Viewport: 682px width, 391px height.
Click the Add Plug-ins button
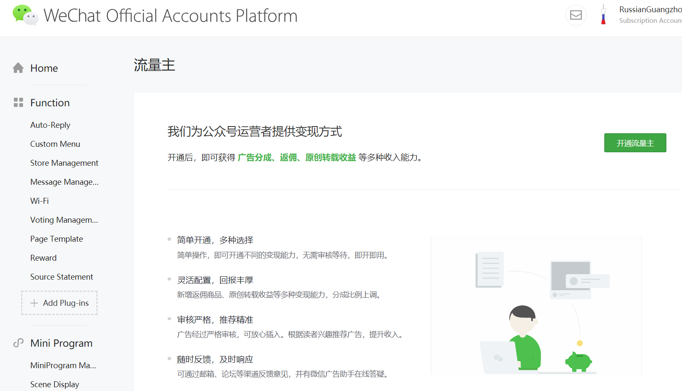[60, 303]
